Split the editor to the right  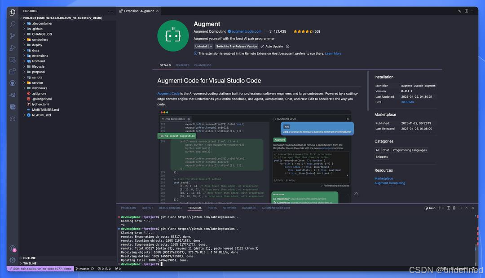pos(466,11)
